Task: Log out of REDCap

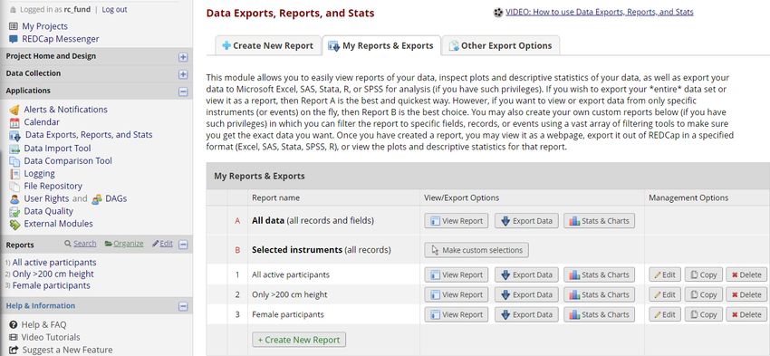Action: pos(114,9)
